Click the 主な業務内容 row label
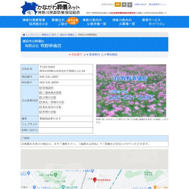 (x=29, y=101)
